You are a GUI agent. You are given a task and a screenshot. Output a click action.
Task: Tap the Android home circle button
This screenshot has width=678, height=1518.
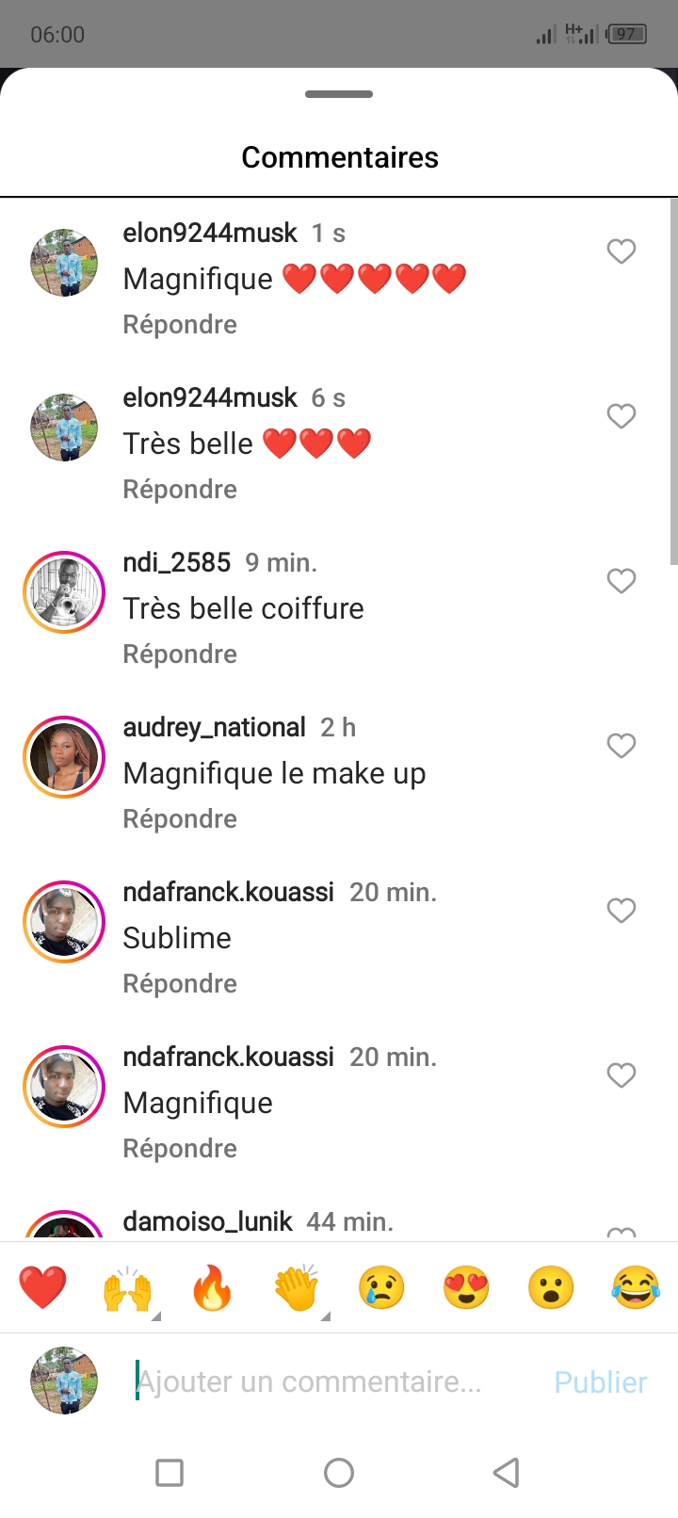click(339, 1473)
